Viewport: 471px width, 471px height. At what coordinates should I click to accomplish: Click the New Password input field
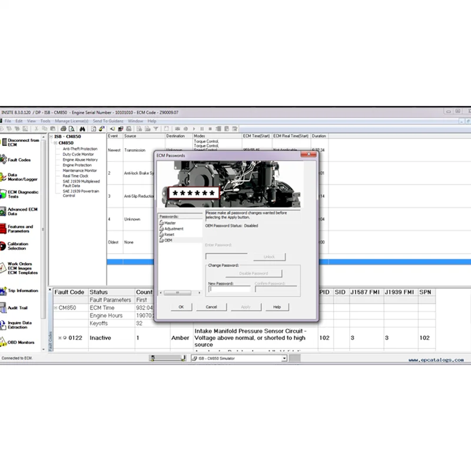click(229, 289)
